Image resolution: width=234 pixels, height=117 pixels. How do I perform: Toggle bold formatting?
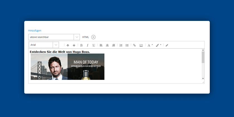point(81,45)
